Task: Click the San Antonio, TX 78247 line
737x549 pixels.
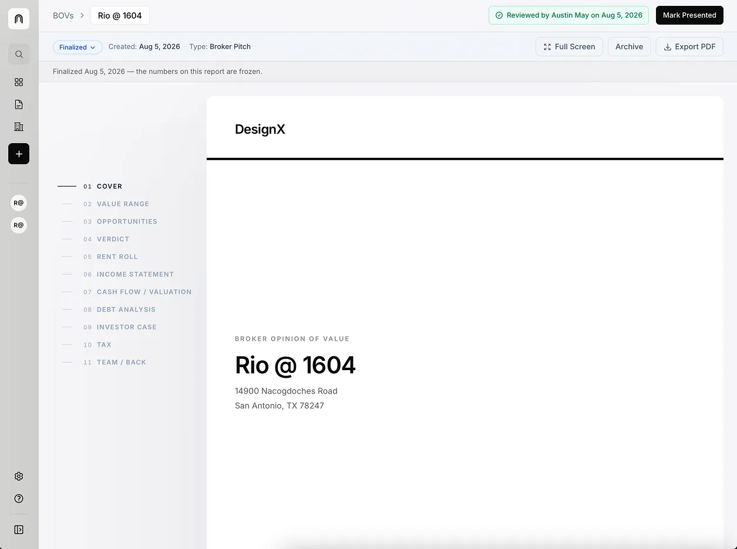Action: click(x=280, y=406)
